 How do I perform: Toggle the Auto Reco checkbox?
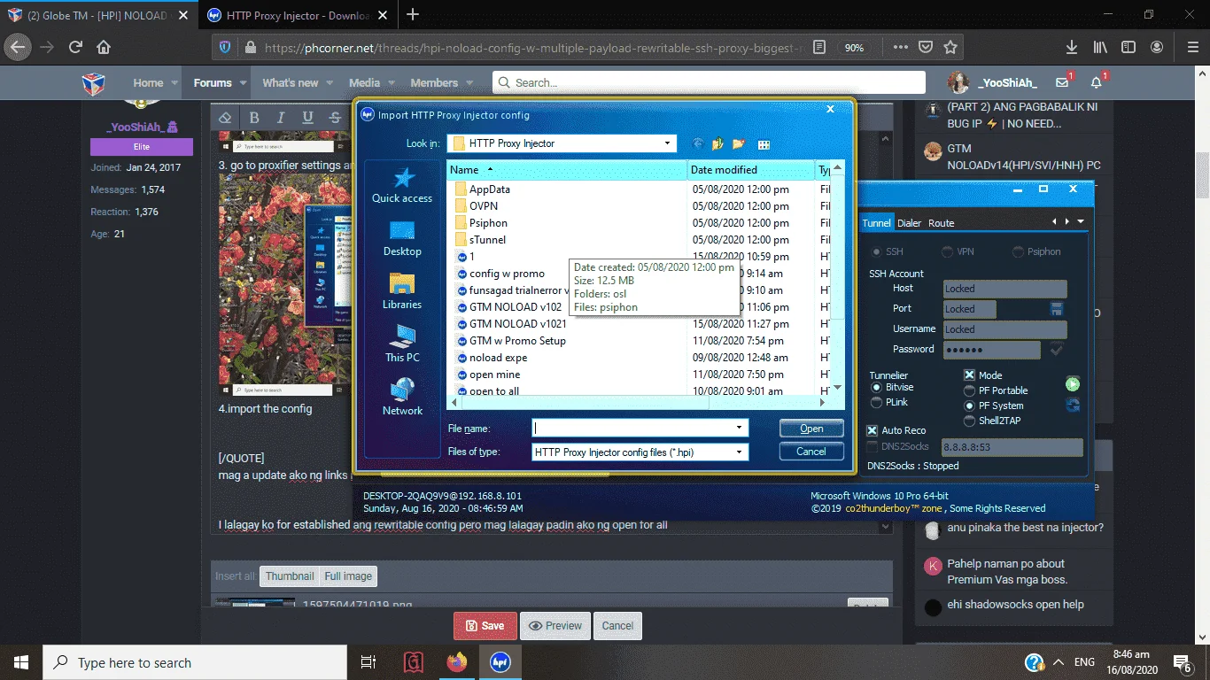click(872, 430)
